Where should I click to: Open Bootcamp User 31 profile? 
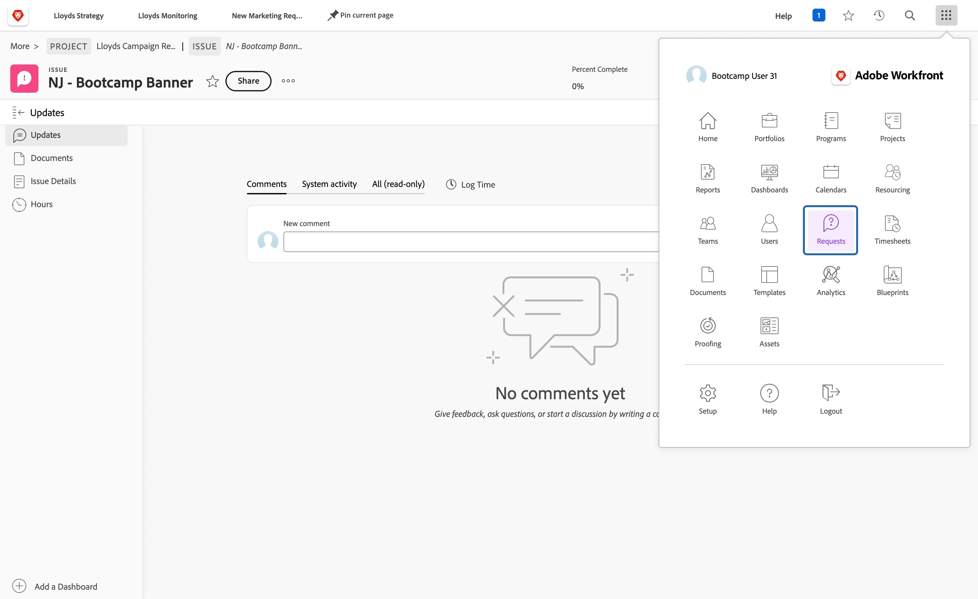pos(731,75)
